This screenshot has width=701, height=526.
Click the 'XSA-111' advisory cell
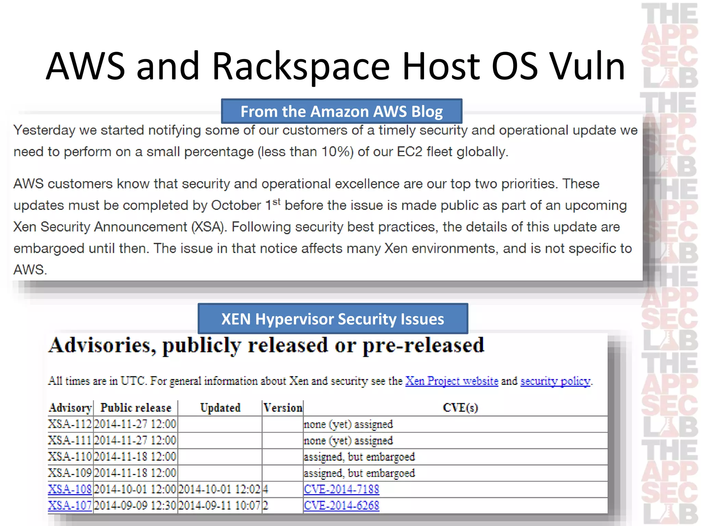(x=70, y=440)
